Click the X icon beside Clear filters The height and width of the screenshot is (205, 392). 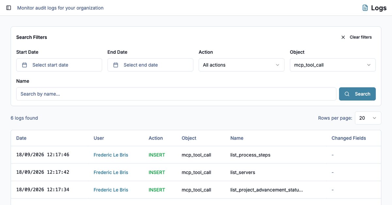(x=343, y=37)
